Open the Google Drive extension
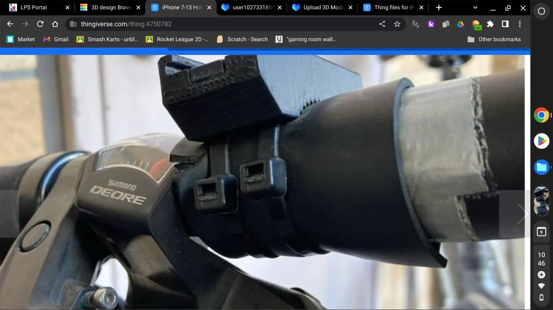The image size is (553, 310). click(x=460, y=24)
